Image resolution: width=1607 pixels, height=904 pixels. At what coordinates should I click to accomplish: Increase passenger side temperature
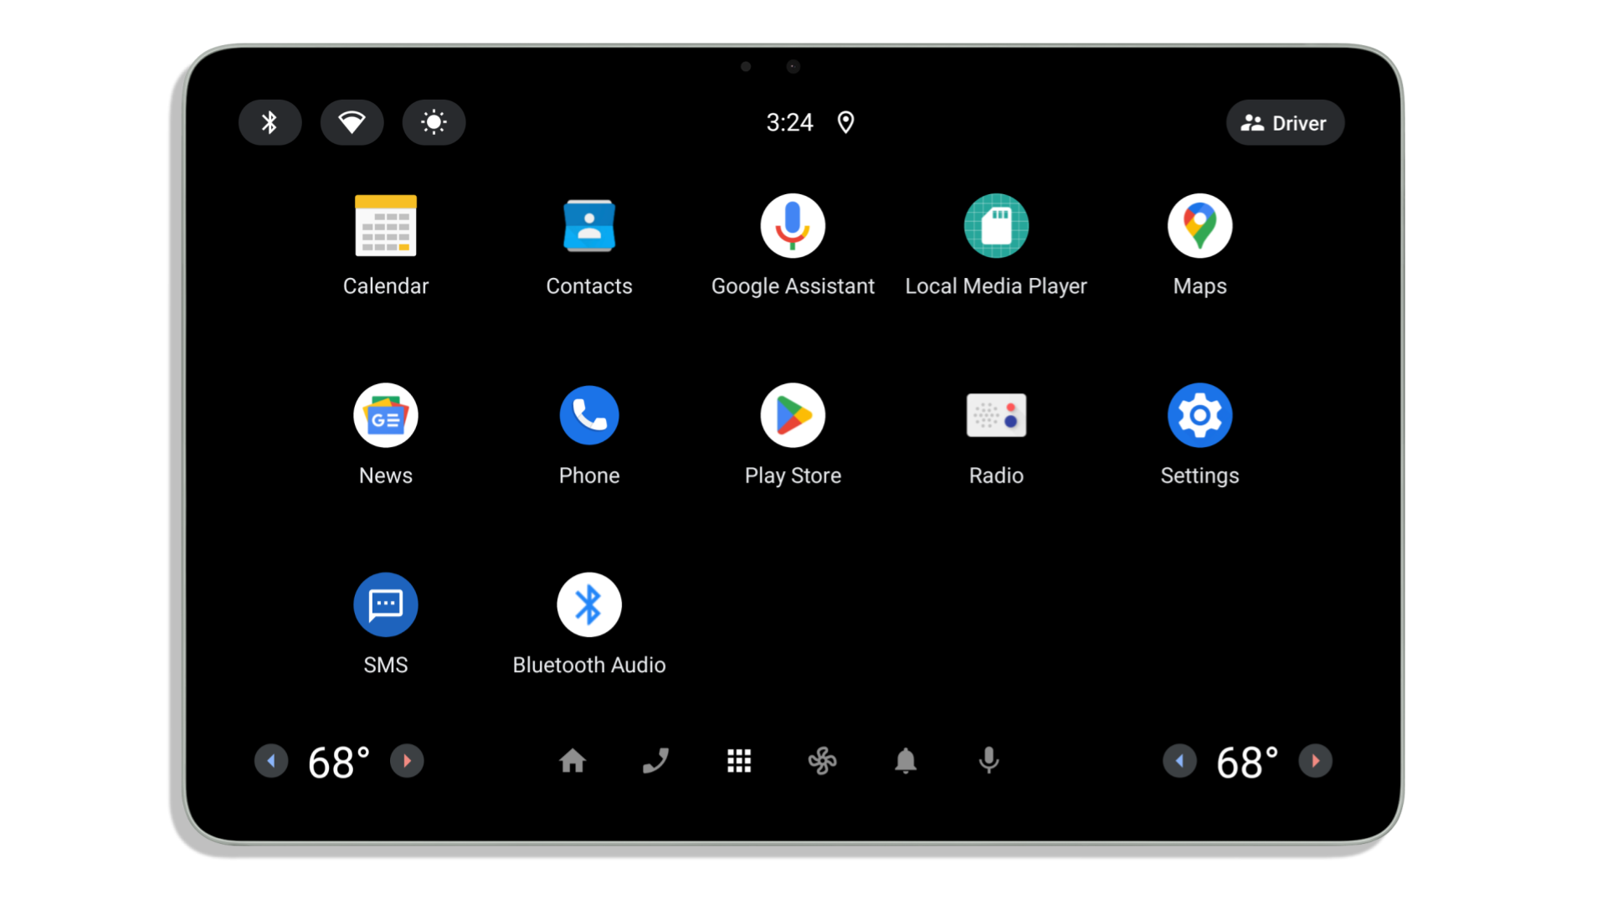point(1316,761)
